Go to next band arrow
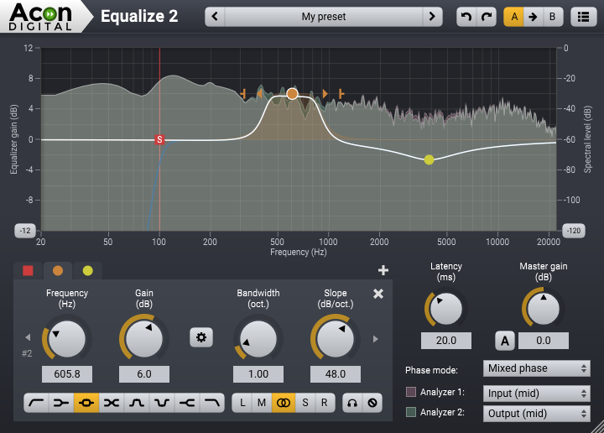Image resolution: width=604 pixels, height=433 pixels. 376,339
